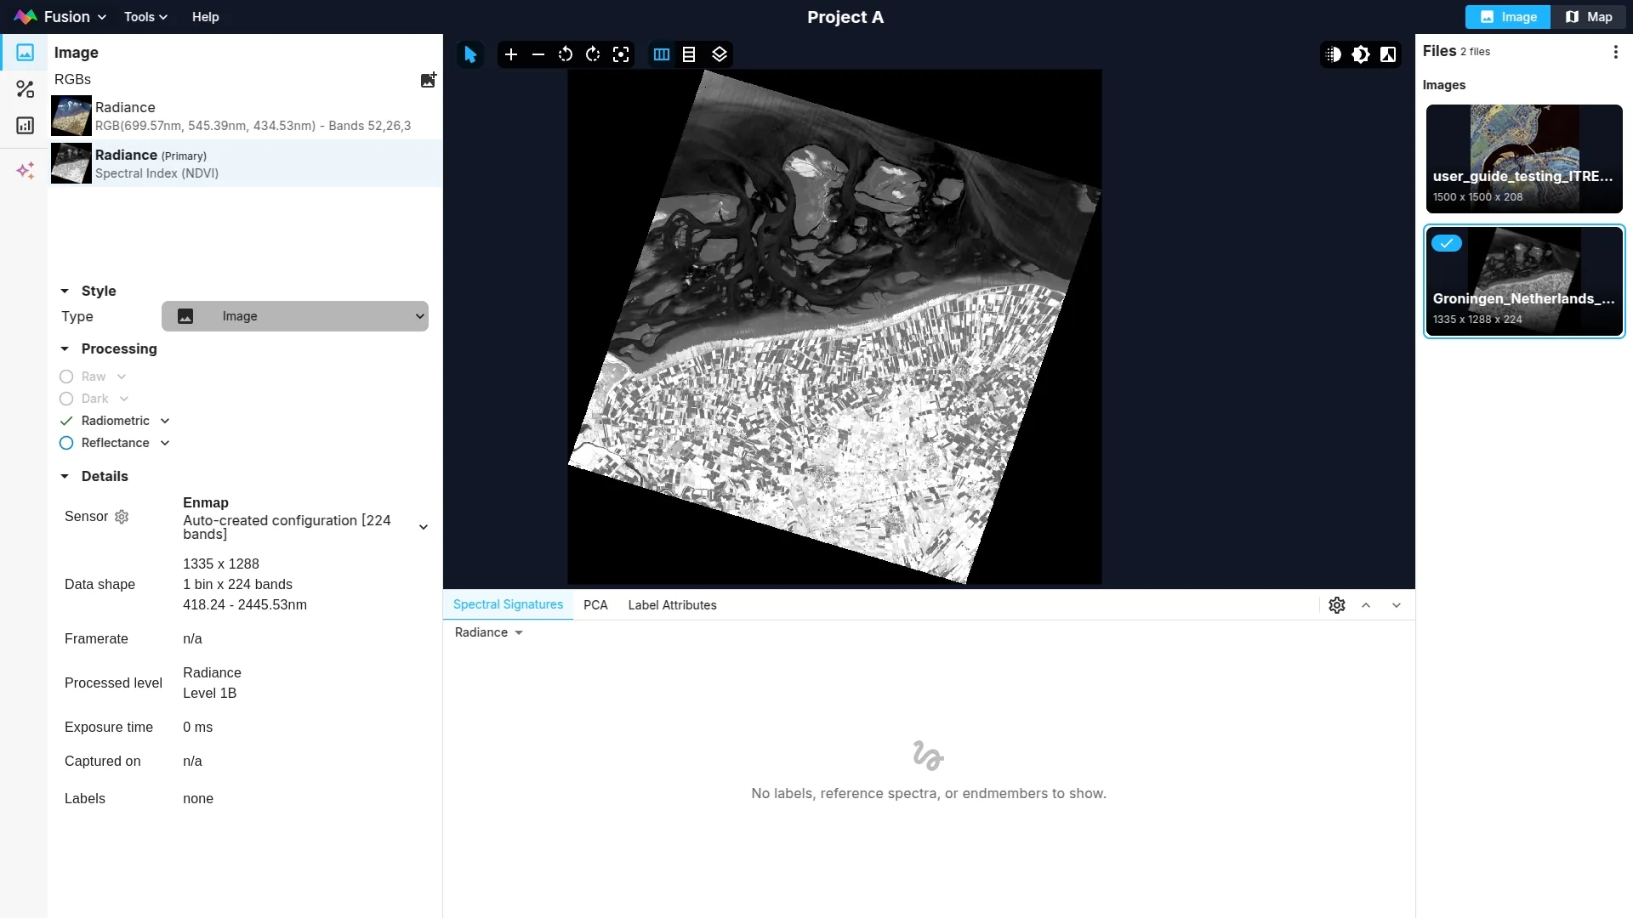Open the Radiance spectral signatures dropdown
Screen dimensions: 1633x918
(488, 632)
